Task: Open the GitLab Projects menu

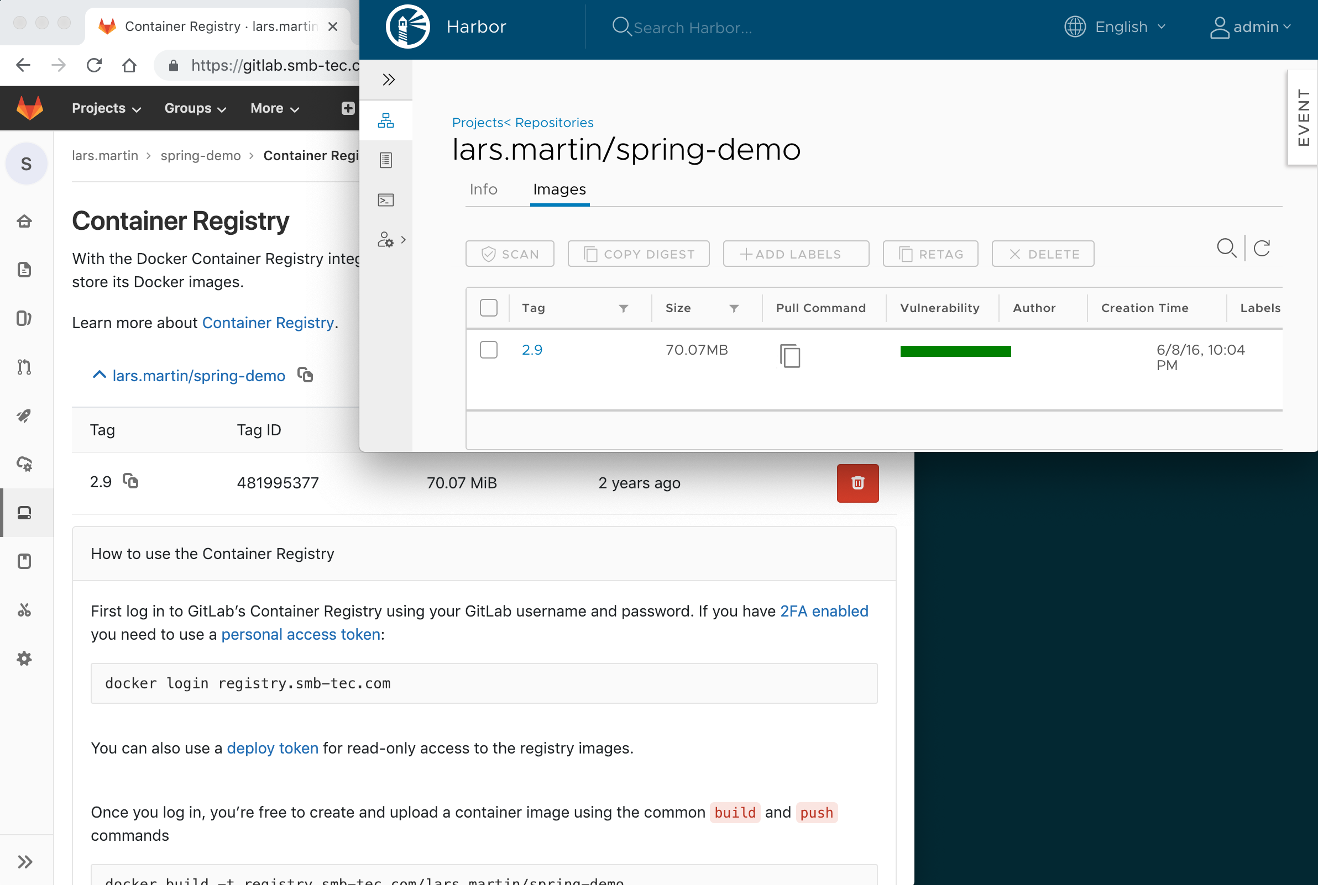Action: (106, 108)
